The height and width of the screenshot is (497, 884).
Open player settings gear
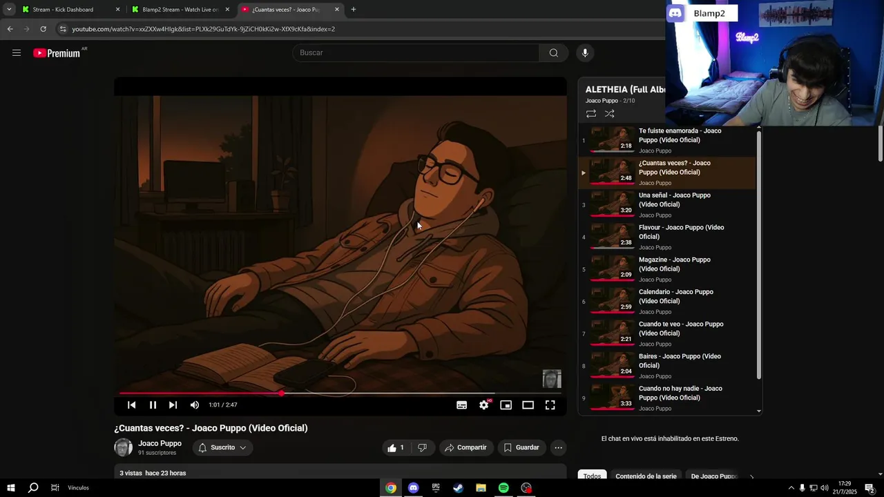point(484,405)
